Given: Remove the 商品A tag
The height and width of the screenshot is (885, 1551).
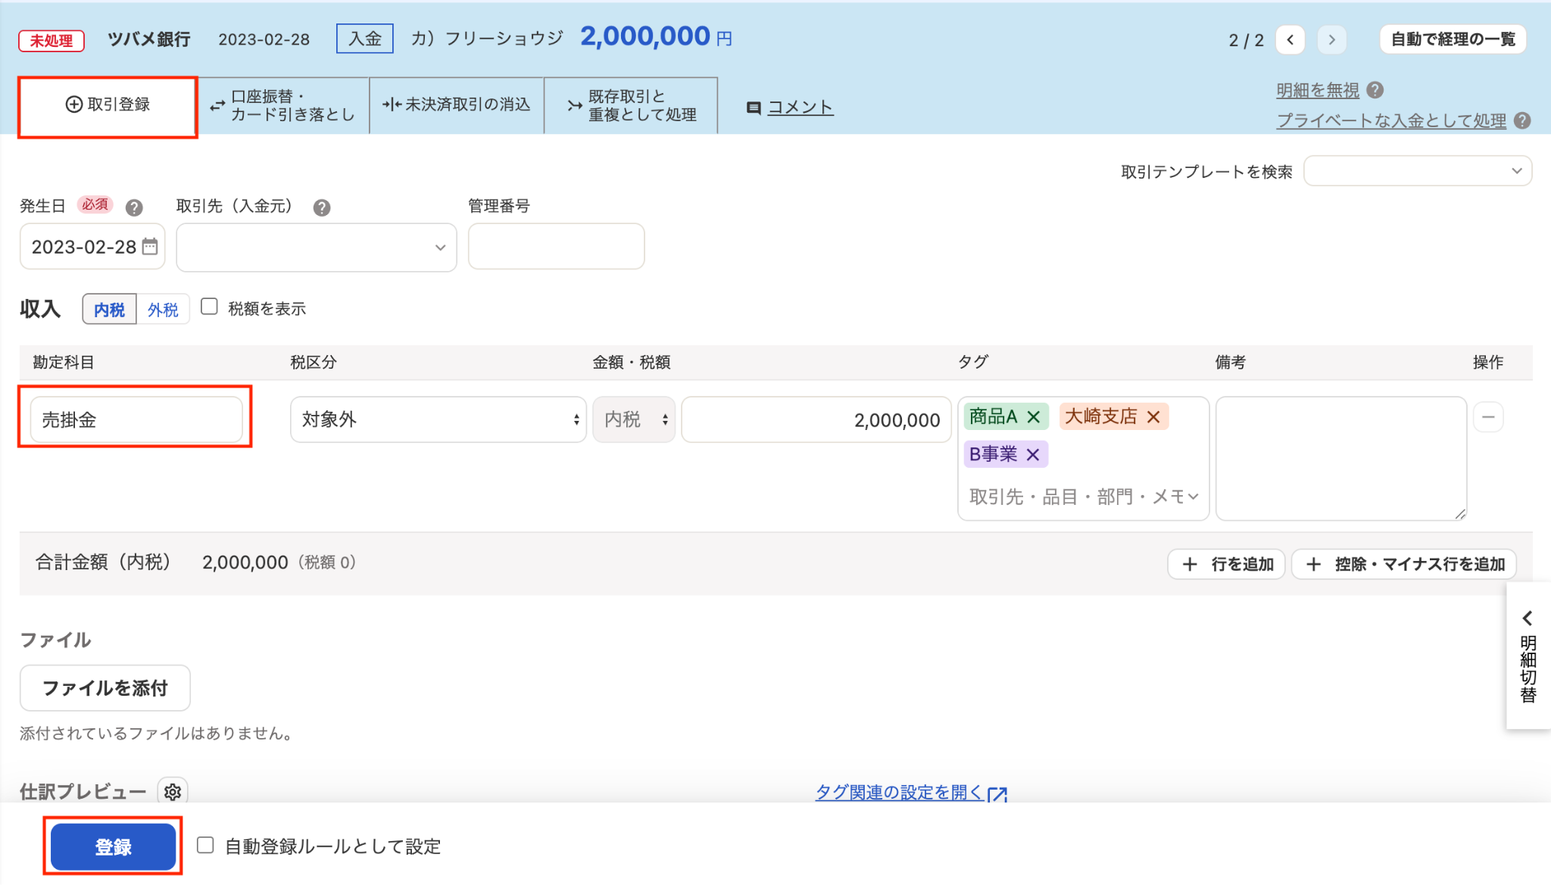Looking at the screenshot, I should click(1033, 416).
